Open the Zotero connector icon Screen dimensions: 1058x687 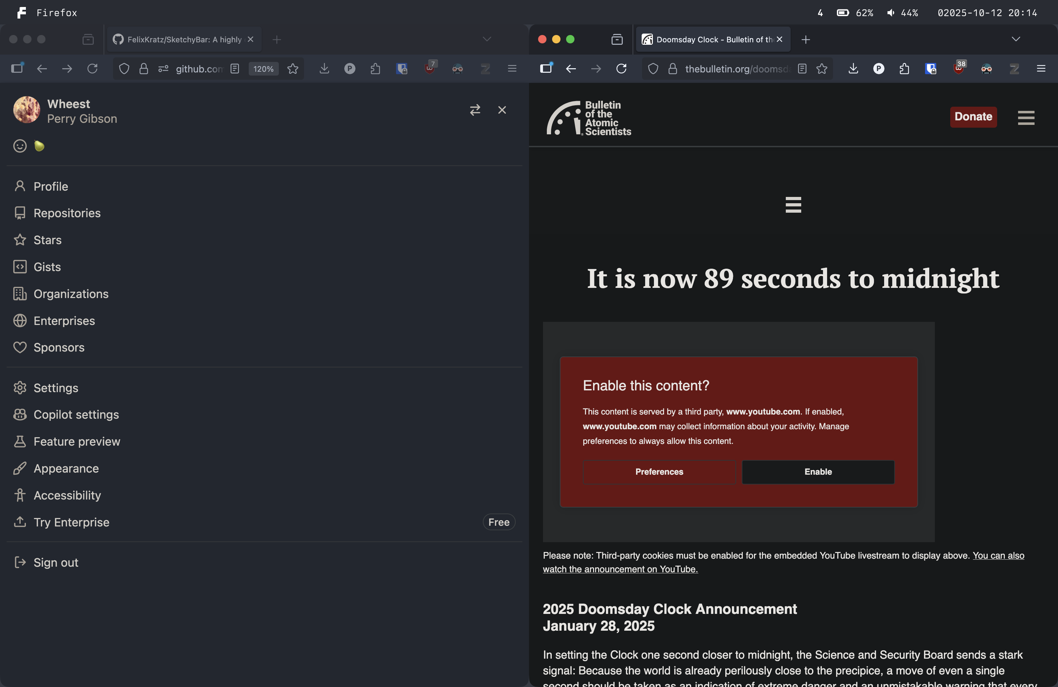click(485, 69)
